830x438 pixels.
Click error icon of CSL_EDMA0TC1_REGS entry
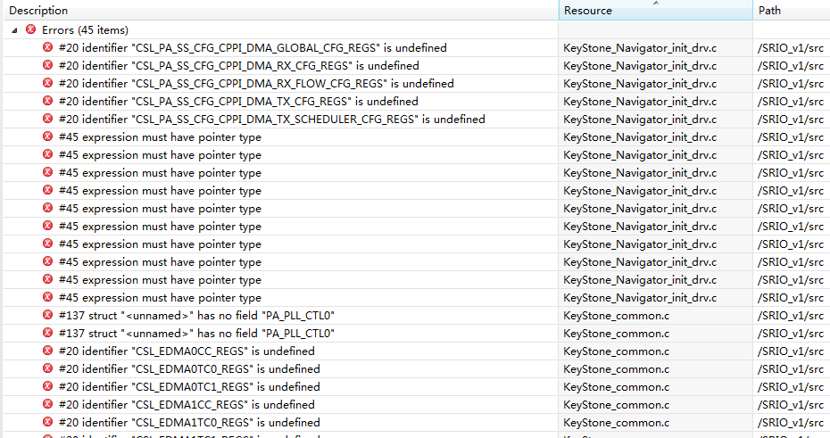point(48,387)
